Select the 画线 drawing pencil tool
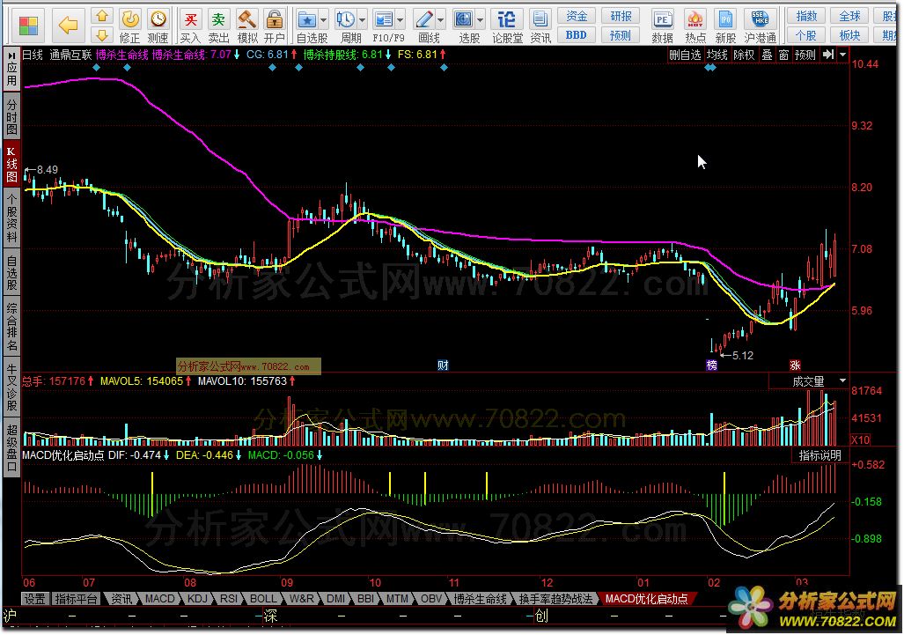 424,21
